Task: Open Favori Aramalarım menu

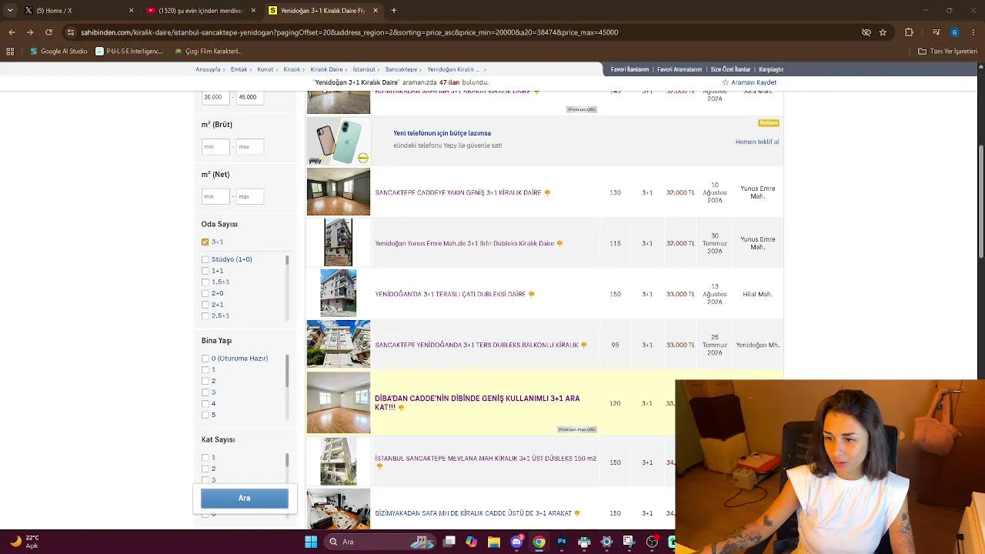Action: coord(679,69)
